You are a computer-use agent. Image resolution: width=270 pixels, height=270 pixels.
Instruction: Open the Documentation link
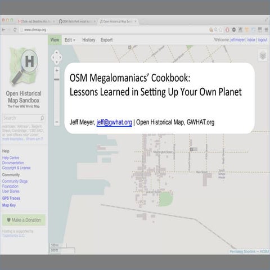(x=13, y=163)
